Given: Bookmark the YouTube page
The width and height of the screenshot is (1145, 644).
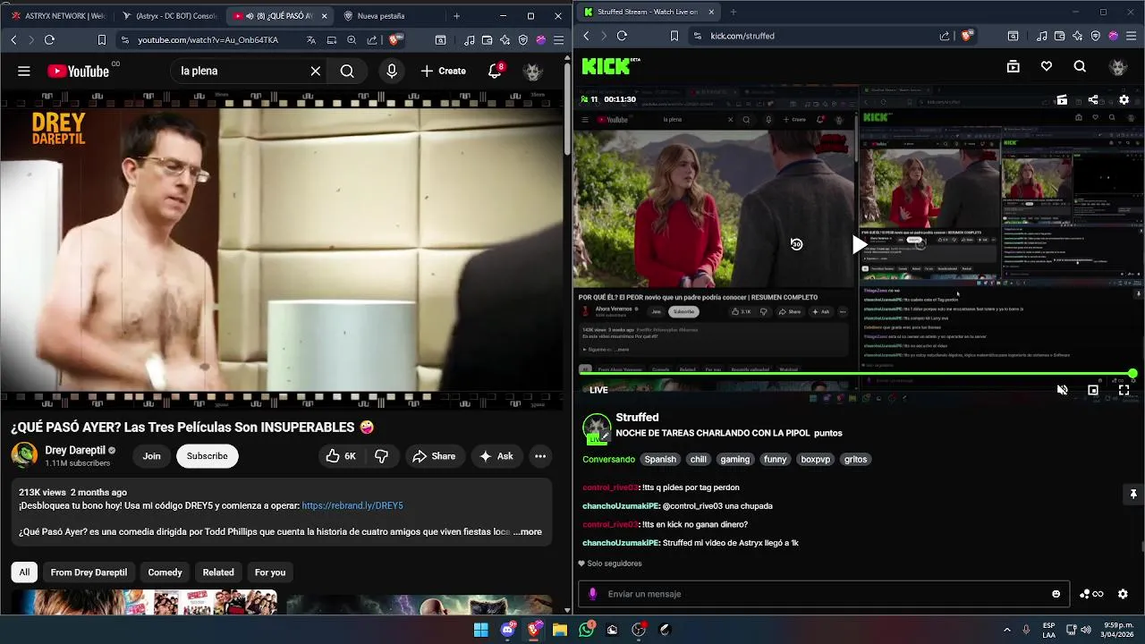Looking at the screenshot, I should click(x=102, y=39).
